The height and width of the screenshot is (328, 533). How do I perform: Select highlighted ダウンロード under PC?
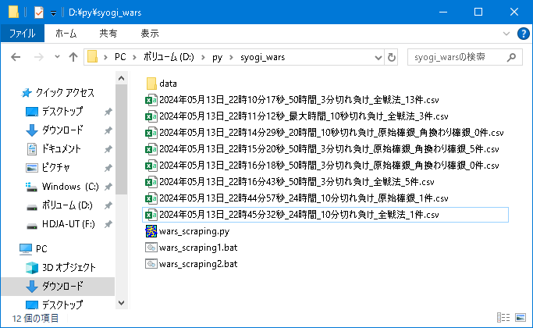point(58,286)
